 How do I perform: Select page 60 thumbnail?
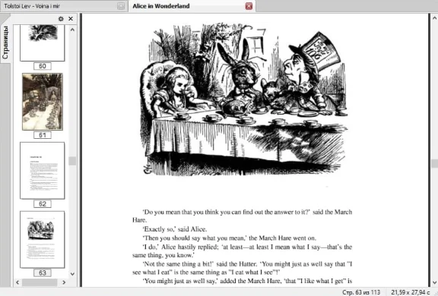[43, 43]
